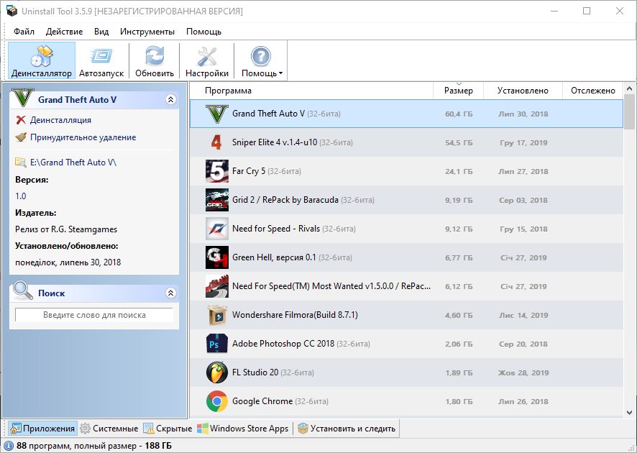Open the Автозапуск toolbar section
637x453 pixels.
coord(101,60)
